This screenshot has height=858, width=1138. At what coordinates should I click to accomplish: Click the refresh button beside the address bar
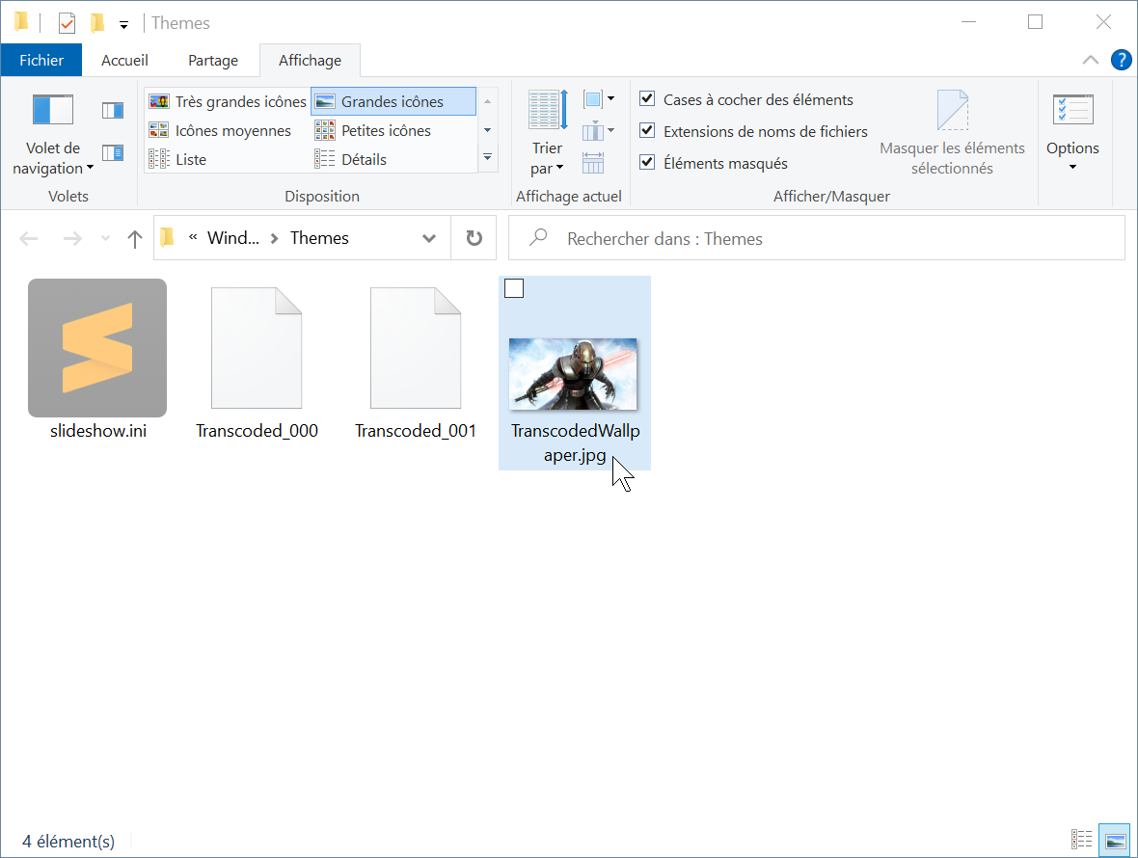coord(474,238)
